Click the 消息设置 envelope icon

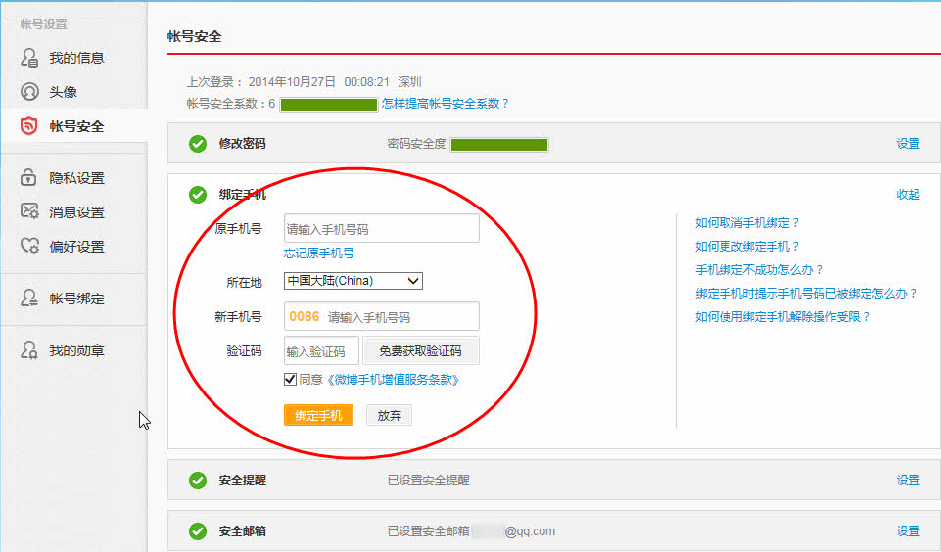click(28, 211)
